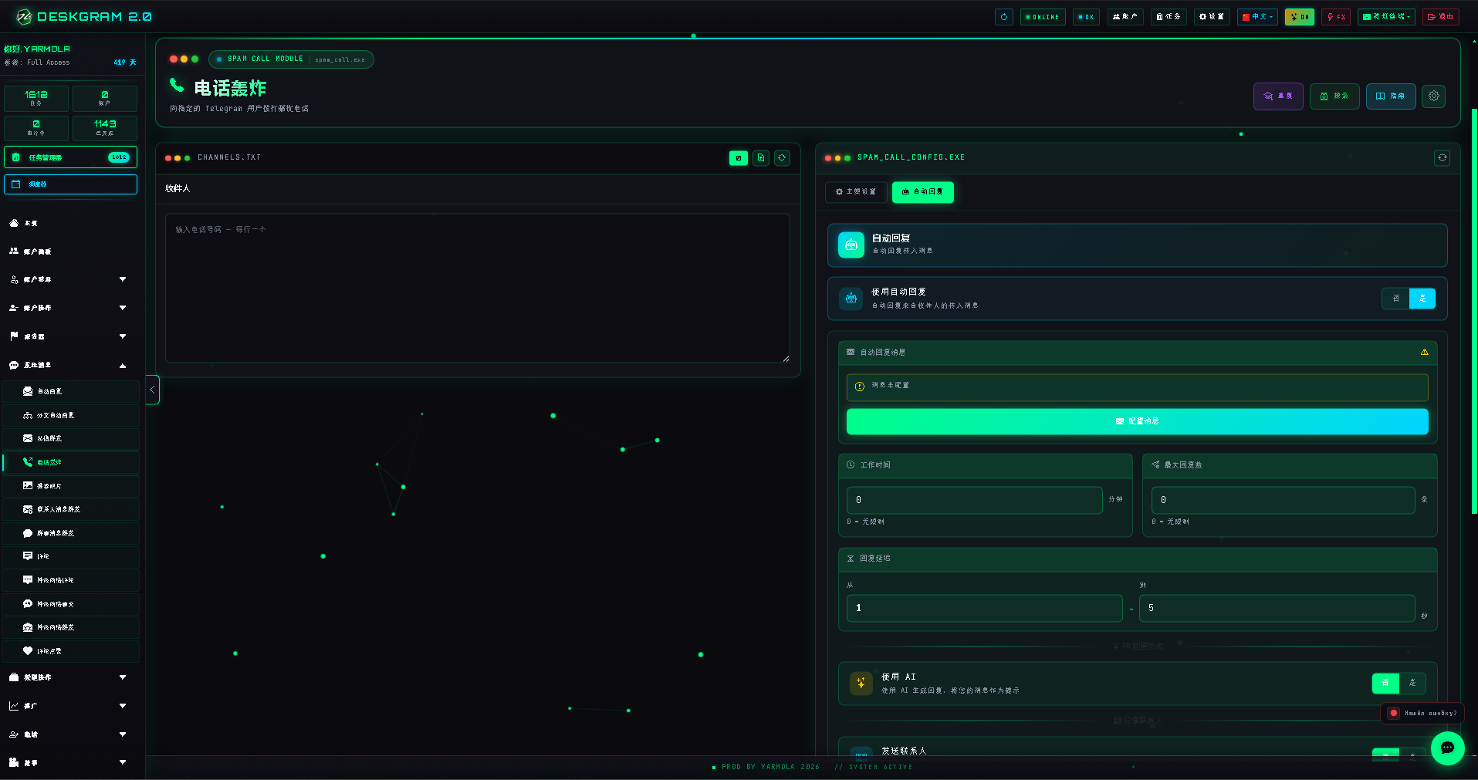Open the picture icon item below 电话轰炸
Viewport: 1478px width, 780px height.
coord(71,486)
